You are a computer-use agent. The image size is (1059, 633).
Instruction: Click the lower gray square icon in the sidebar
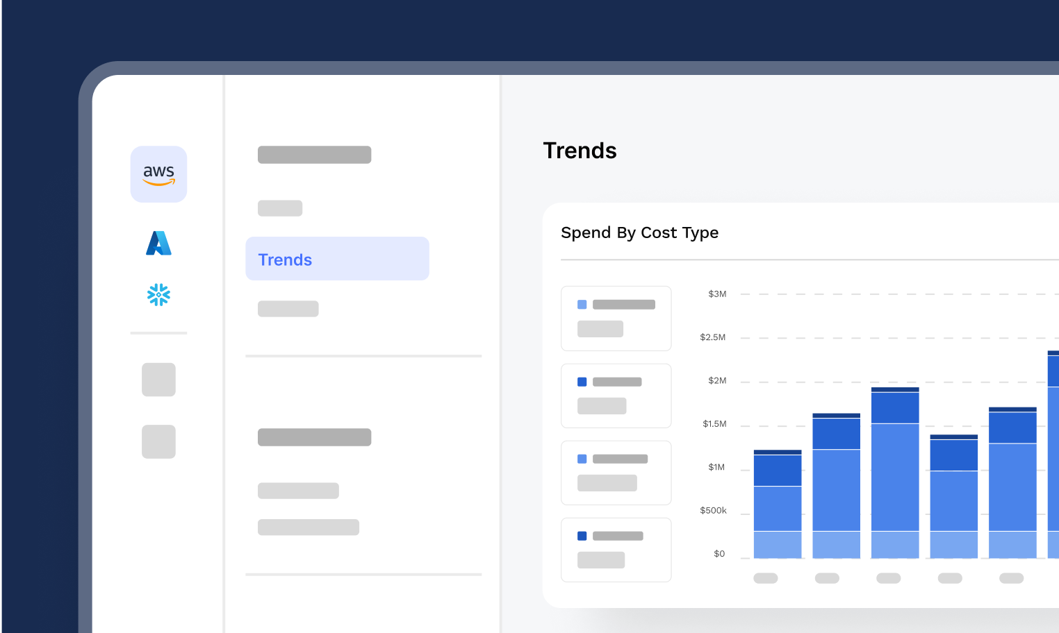pyautogui.click(x=158, y=441)
